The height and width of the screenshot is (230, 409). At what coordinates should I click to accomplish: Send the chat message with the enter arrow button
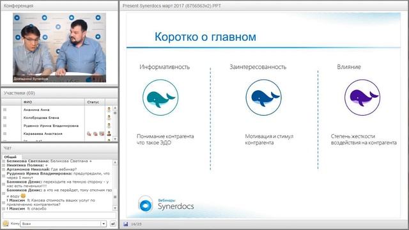coord(113,224)
